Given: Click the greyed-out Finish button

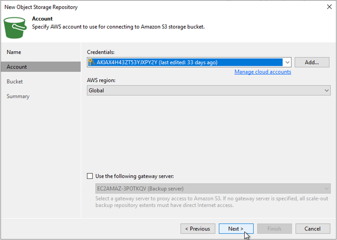Looking at the screenshot, I should click(x=274, y=229).
